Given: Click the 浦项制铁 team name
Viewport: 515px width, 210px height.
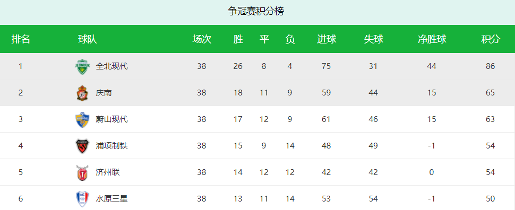Looking at the screenshot, I should click(111, 146).
